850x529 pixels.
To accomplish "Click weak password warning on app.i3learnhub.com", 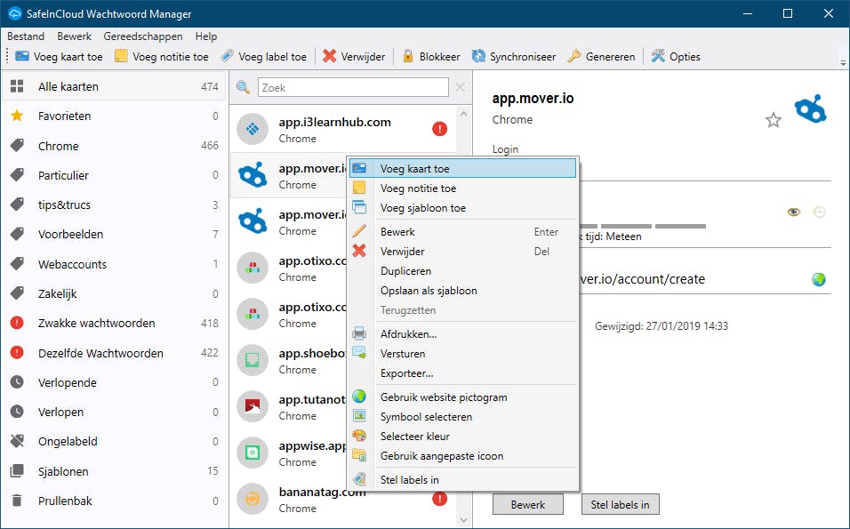I will [x=439, y=129].
